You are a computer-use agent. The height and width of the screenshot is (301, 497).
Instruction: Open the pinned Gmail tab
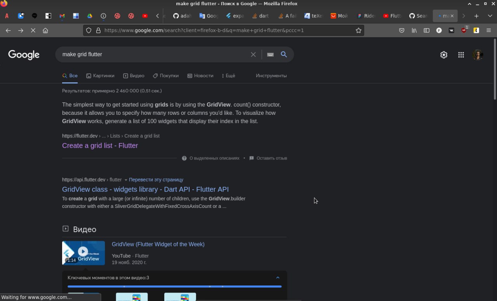(x=62, y=16)
